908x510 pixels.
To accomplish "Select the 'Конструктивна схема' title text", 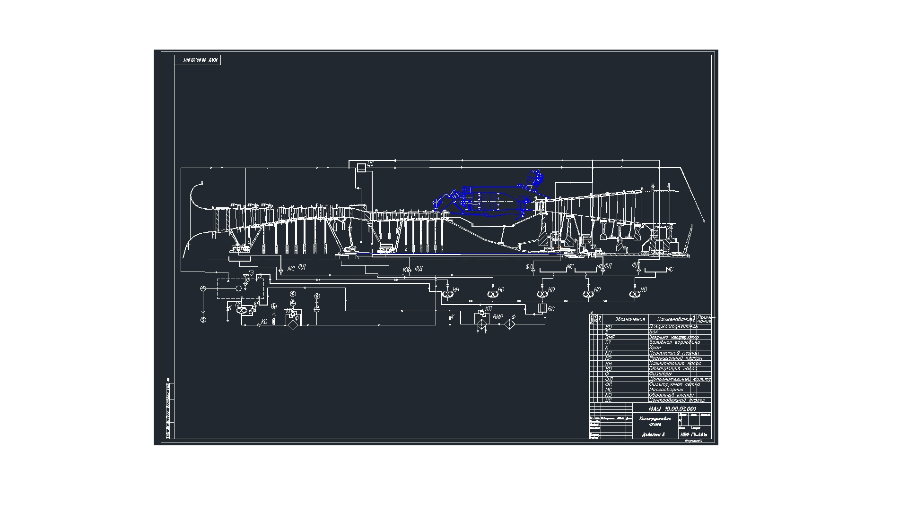I will tap(655, 422).
